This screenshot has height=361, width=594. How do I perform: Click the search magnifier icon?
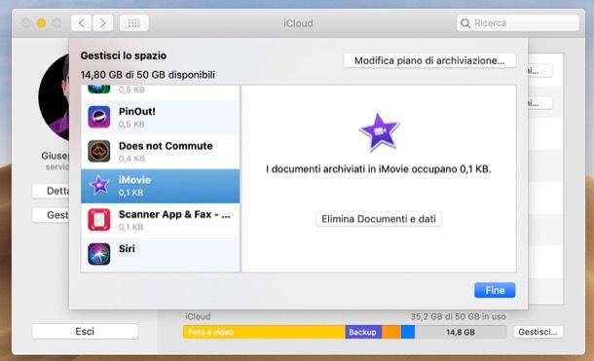point(465,23)
